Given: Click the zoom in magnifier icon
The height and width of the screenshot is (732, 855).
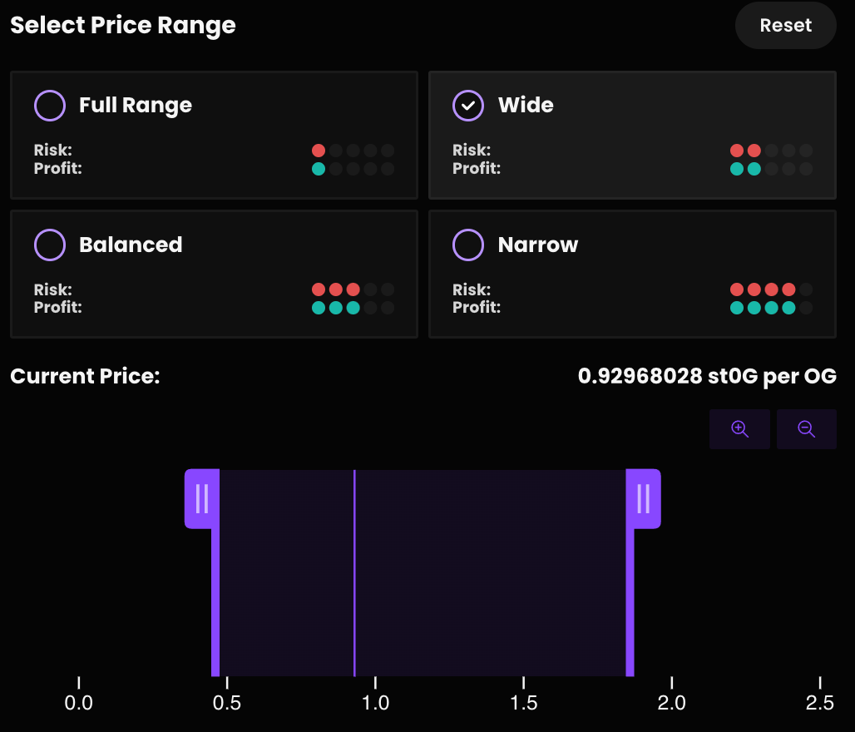Looking at the screenshot, I should click(739, 429).
